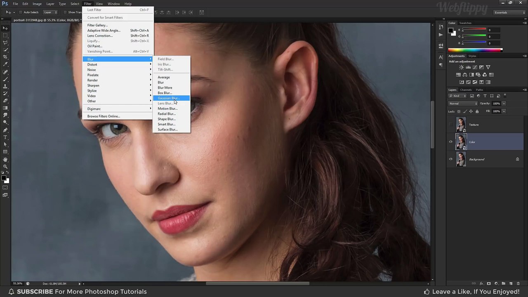This screenshot has width=528, height=297.
Task: Select the Lasso tool
Action: coord(5,42)
